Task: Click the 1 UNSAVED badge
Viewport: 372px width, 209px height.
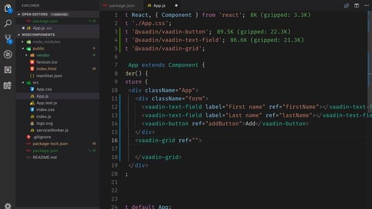Action: (x=59, y=15)
